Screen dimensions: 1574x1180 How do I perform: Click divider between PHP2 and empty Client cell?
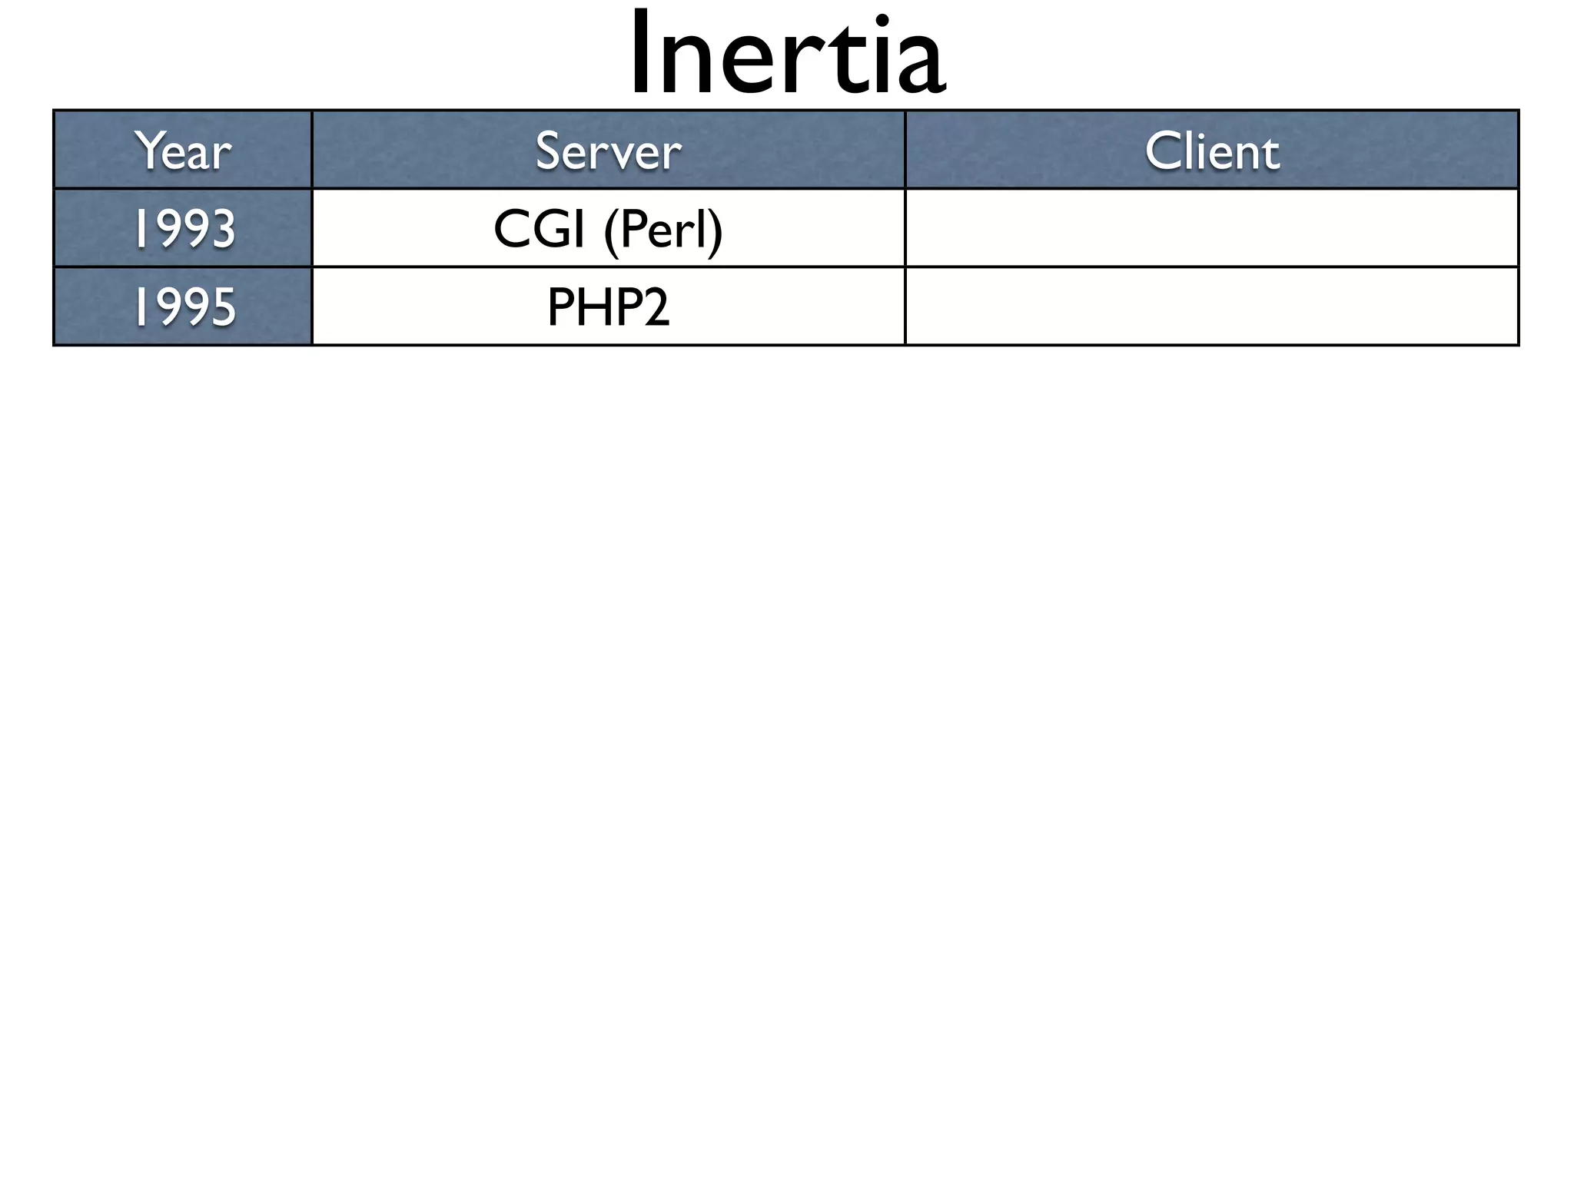[905, 307]
